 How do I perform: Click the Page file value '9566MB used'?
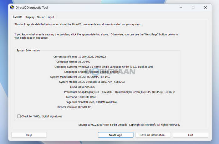(98, 102)
